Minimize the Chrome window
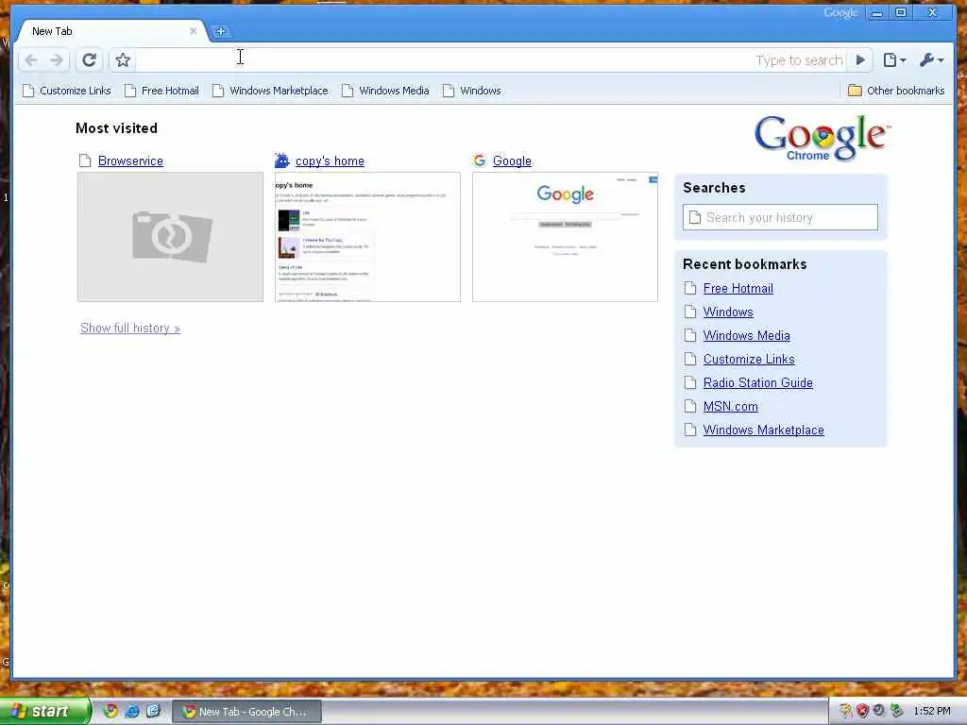Image resolution: width=967 pixels, height=725 pixels. pos(877,12)
